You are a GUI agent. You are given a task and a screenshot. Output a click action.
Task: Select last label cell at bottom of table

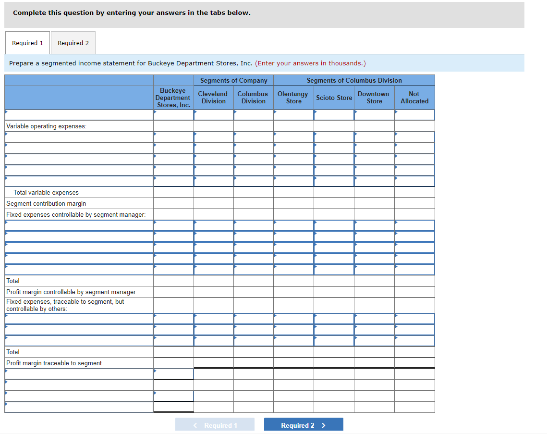pyautogui.click(x=79, y=407)
